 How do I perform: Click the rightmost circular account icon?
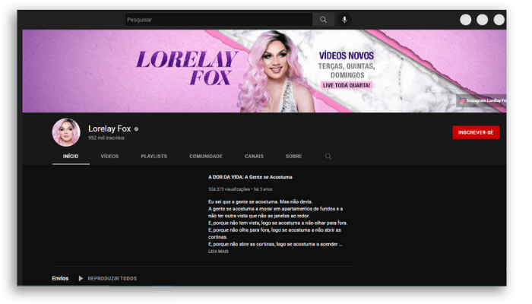pos(499,20)
